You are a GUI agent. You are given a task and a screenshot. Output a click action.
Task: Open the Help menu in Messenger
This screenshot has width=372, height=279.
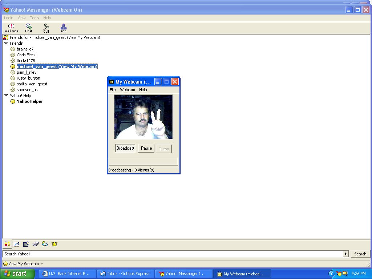[x=47, y=18]
